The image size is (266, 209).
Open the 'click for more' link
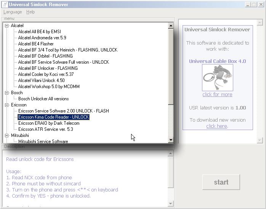[217, 95]
